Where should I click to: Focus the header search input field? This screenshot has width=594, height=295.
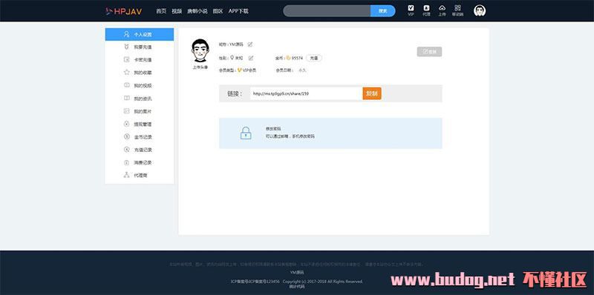tap(327, 11)
